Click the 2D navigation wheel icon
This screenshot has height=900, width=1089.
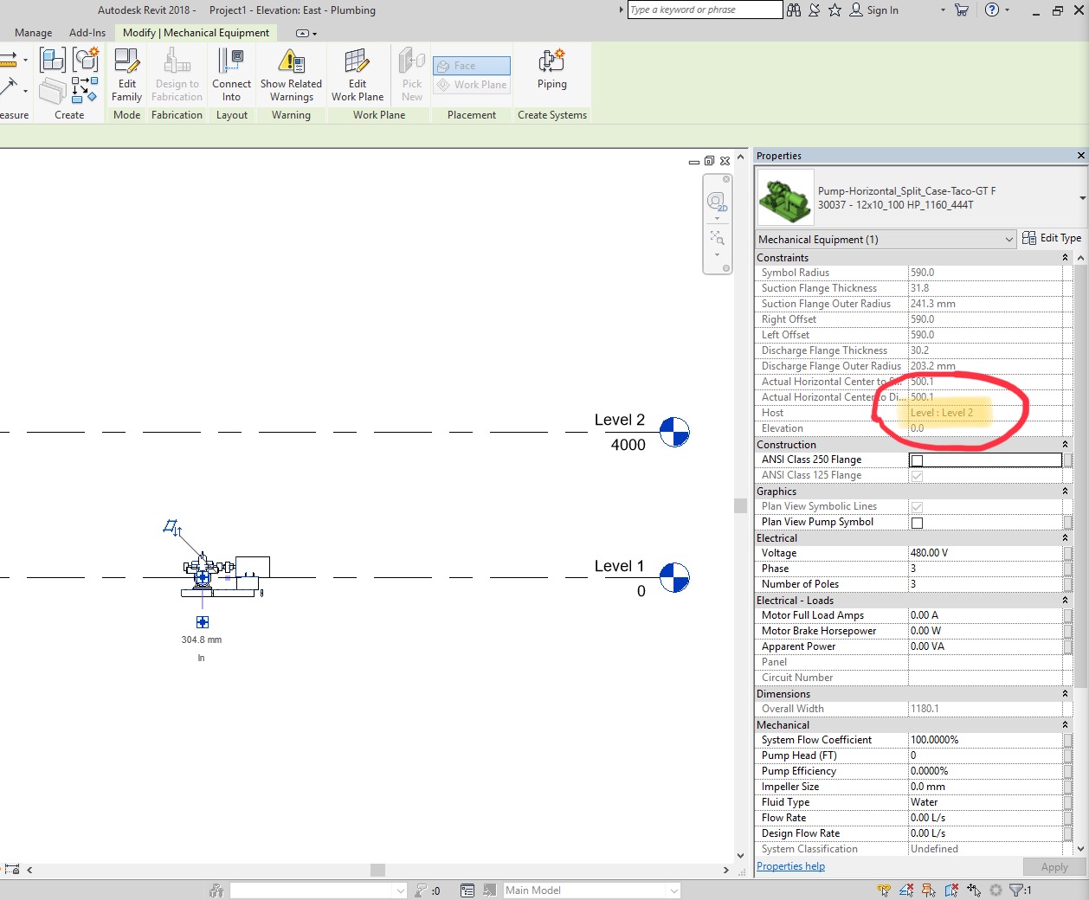[x=717, y=202]
